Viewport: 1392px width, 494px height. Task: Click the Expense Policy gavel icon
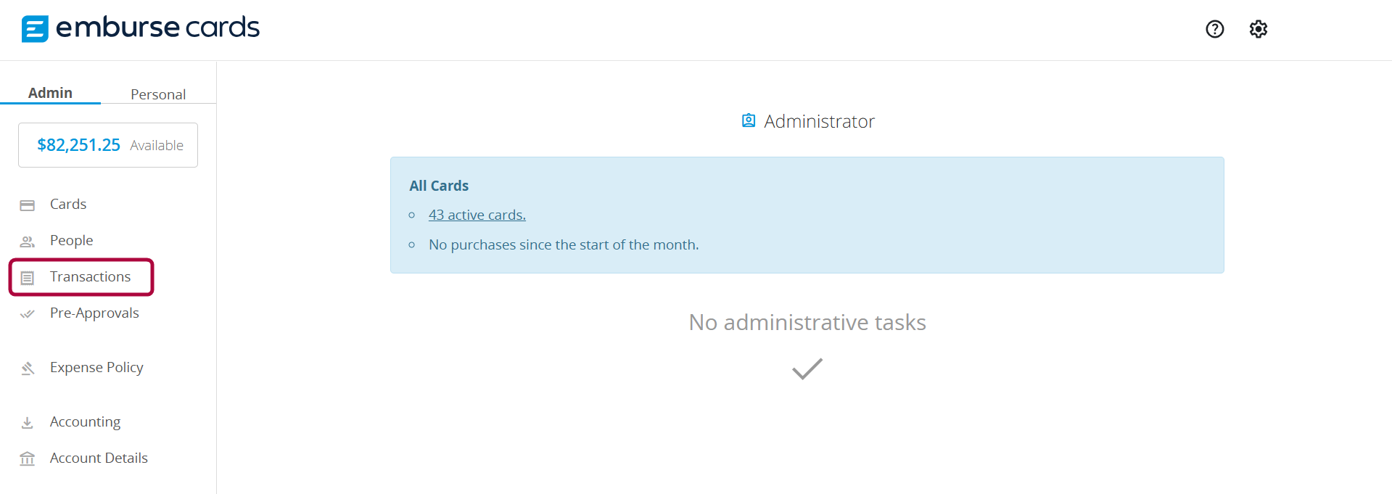(x=28, y=369)
